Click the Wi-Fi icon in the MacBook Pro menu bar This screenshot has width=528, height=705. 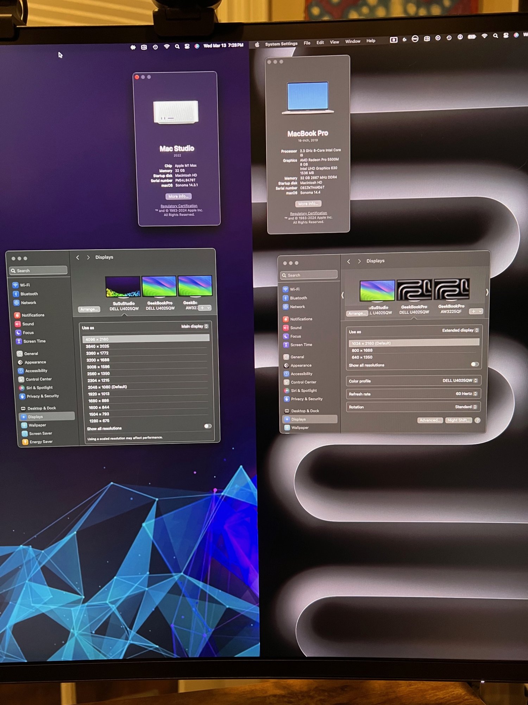[x=484, y=36]
